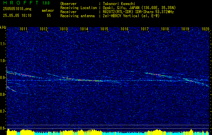Click the 0.7 kHz axis label
The width and height of the screenshot is (212, 135).
[3, 111]
